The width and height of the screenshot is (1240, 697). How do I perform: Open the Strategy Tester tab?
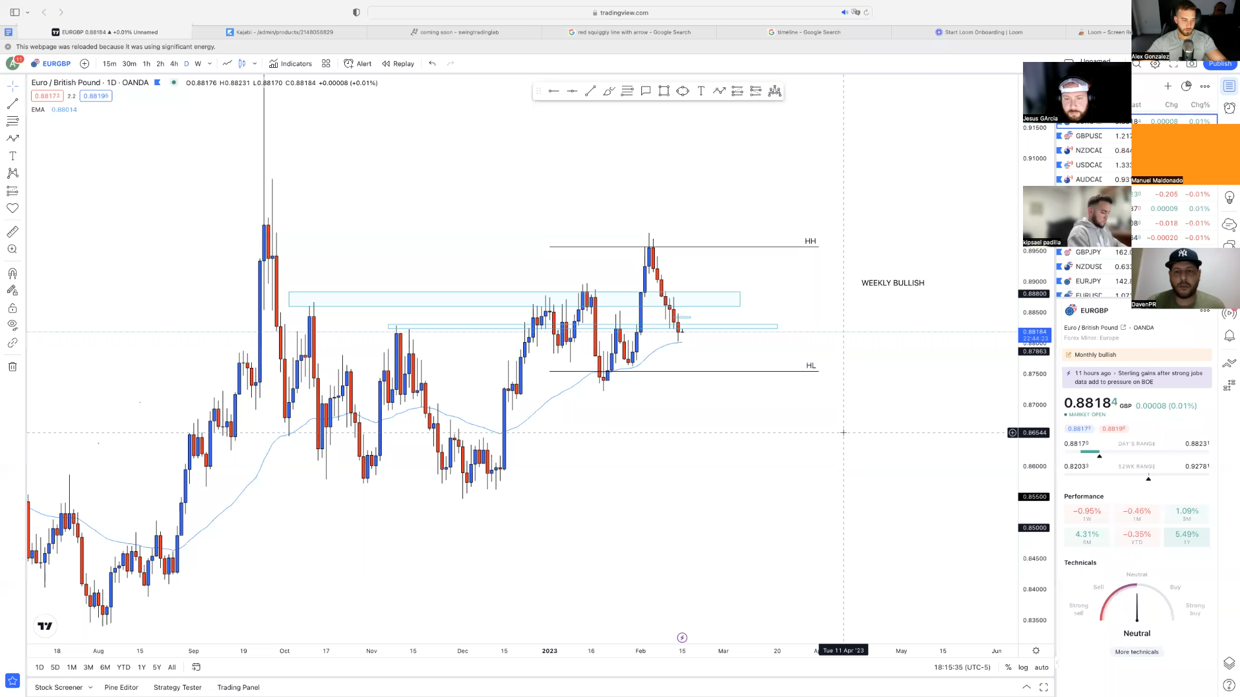click(178, 687)
